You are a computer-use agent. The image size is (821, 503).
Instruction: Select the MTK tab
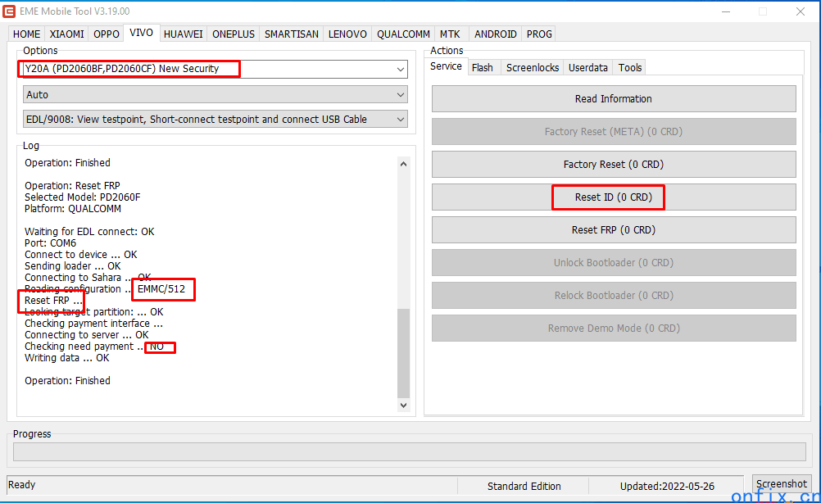tap(450, 34)
